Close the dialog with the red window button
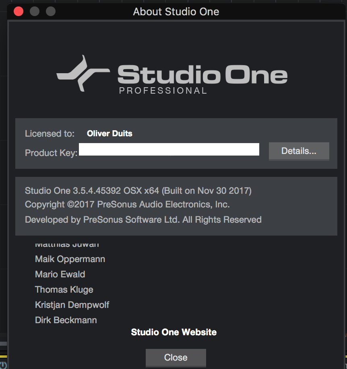This screenshot has height=369, width=347. (x=19, y=11)
